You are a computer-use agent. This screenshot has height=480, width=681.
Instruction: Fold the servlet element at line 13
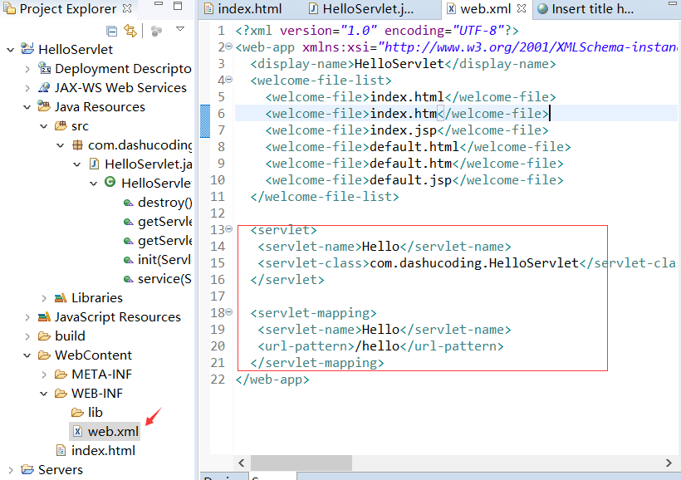pyautogui.click(x=229, y=228)
